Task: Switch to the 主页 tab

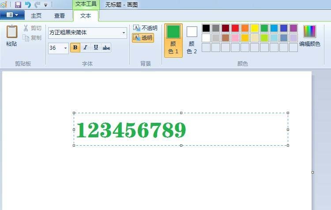Action: [36, 16]
